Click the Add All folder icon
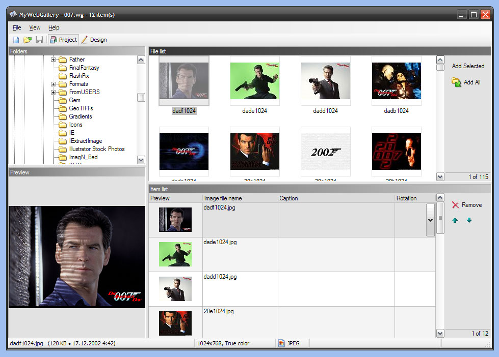This screenshot has height=357, width=499. 456,82
